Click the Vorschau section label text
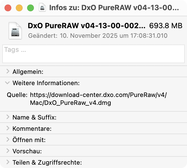 (x=27, y=151)
